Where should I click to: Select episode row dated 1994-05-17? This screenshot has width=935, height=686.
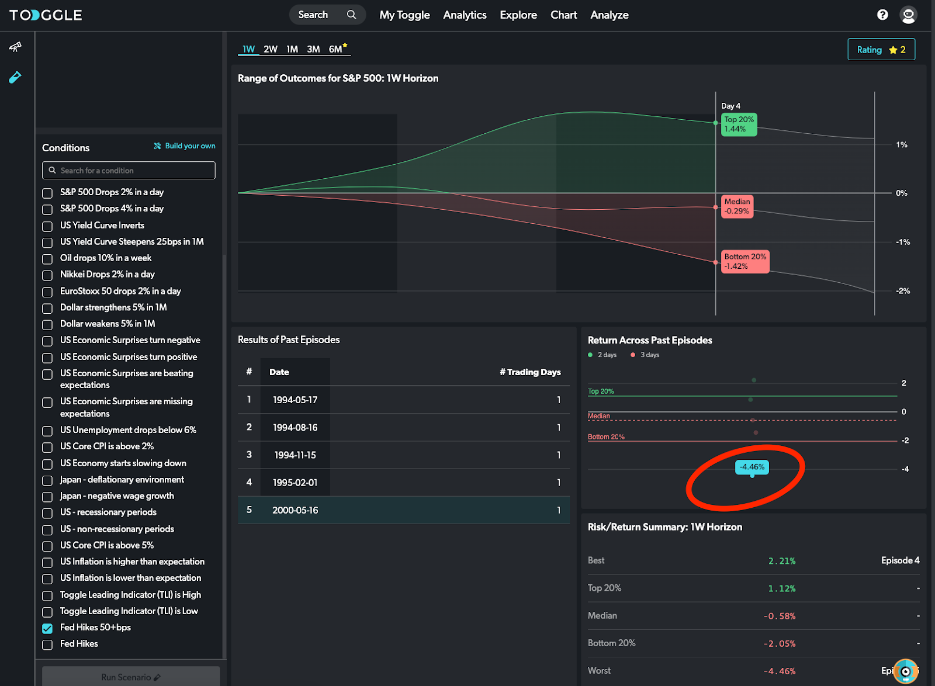click(403, 400)
